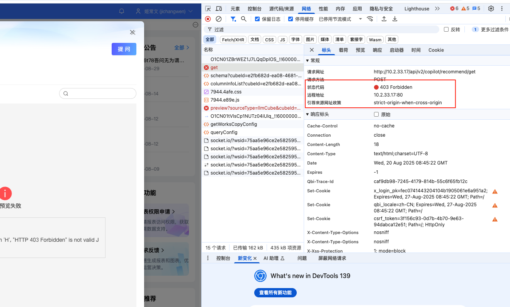Stop recording network log

coord(208,19)
